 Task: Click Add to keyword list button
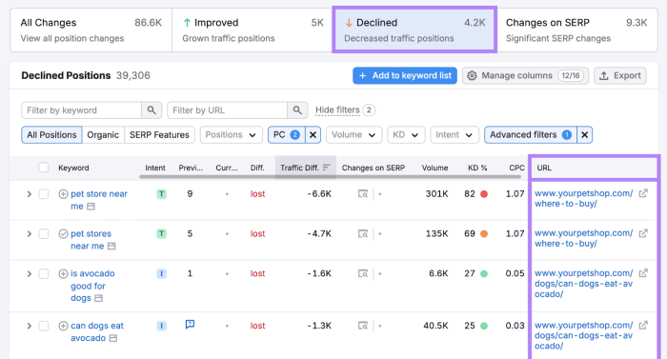[405, 76]
